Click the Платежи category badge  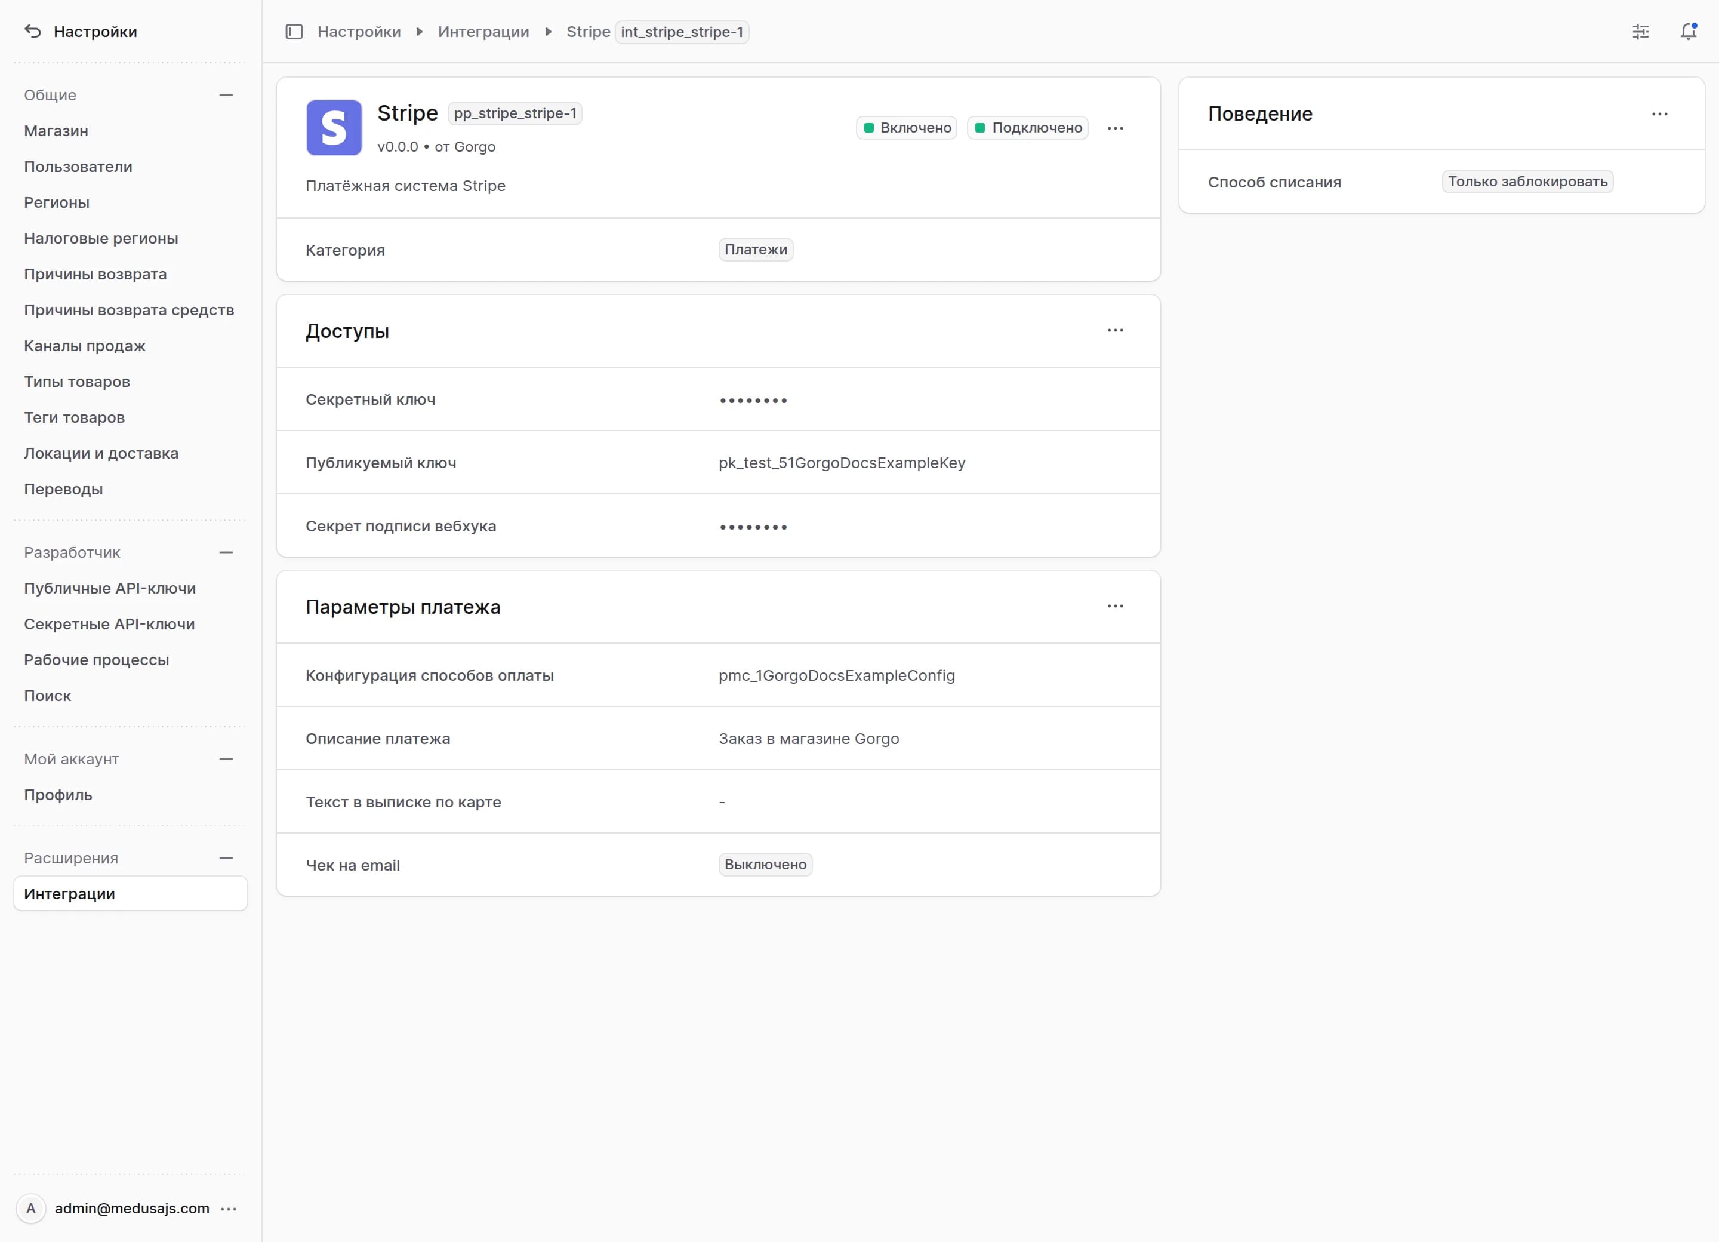(756, 250)
